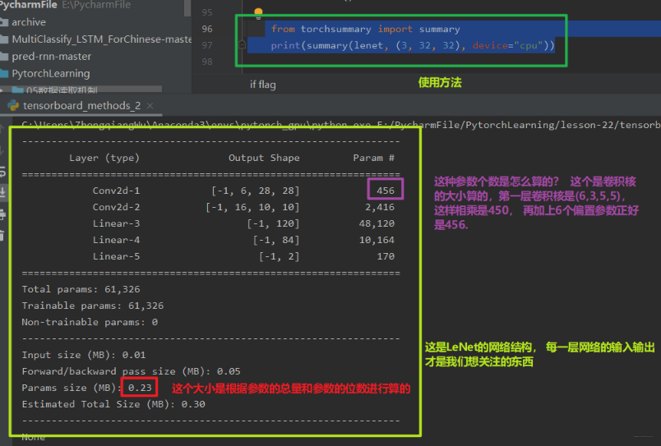Click 'torchsummary' in the import line
Viewport: 661px width, 446px height.
click(335, 29)
